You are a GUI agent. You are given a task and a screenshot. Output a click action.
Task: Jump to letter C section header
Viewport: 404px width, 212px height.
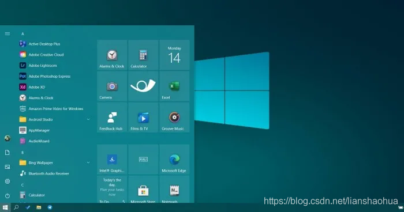click(x=23, y=185)
